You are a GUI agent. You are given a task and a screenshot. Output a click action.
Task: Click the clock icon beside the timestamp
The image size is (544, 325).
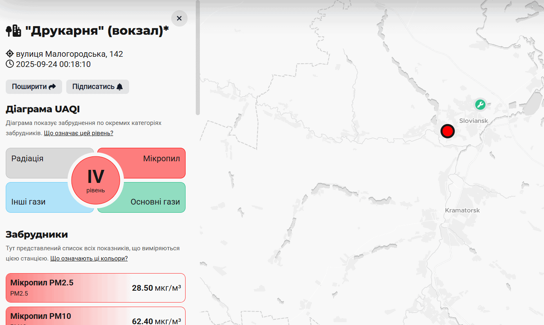point(10,64)
